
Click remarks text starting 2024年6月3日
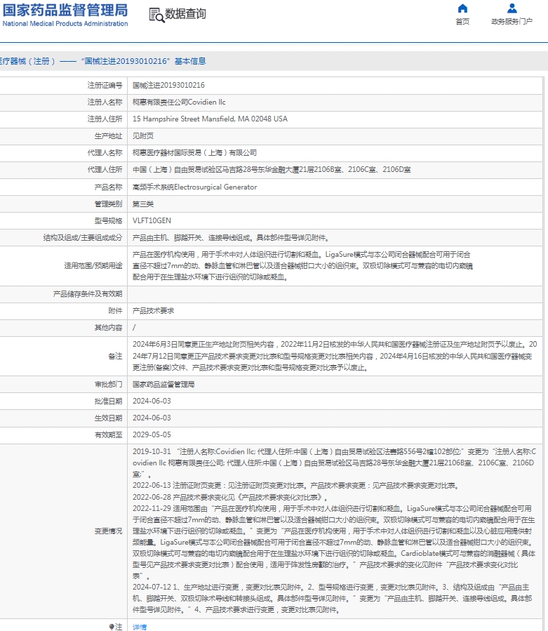point(335,356)
